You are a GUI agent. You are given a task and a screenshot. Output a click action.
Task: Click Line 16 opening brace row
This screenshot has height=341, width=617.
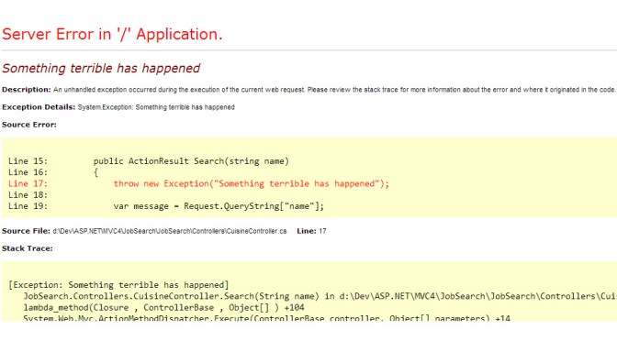[x=53, y=172]
